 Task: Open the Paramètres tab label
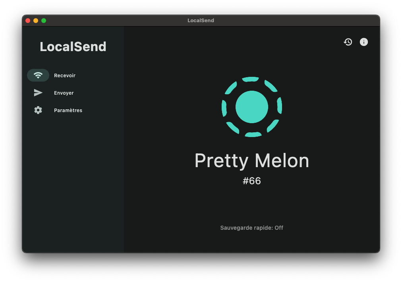pyautogui.click(x=68, y=110)
